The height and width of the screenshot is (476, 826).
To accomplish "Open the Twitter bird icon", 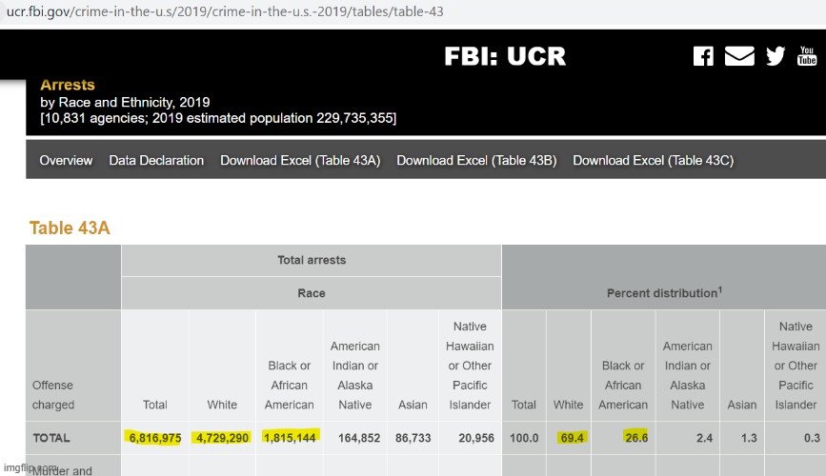I will point(776,56).
